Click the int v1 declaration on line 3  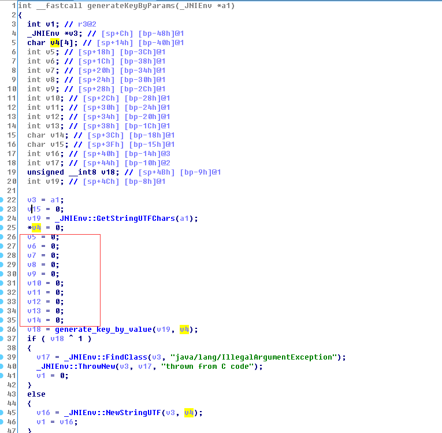(43, 24)
